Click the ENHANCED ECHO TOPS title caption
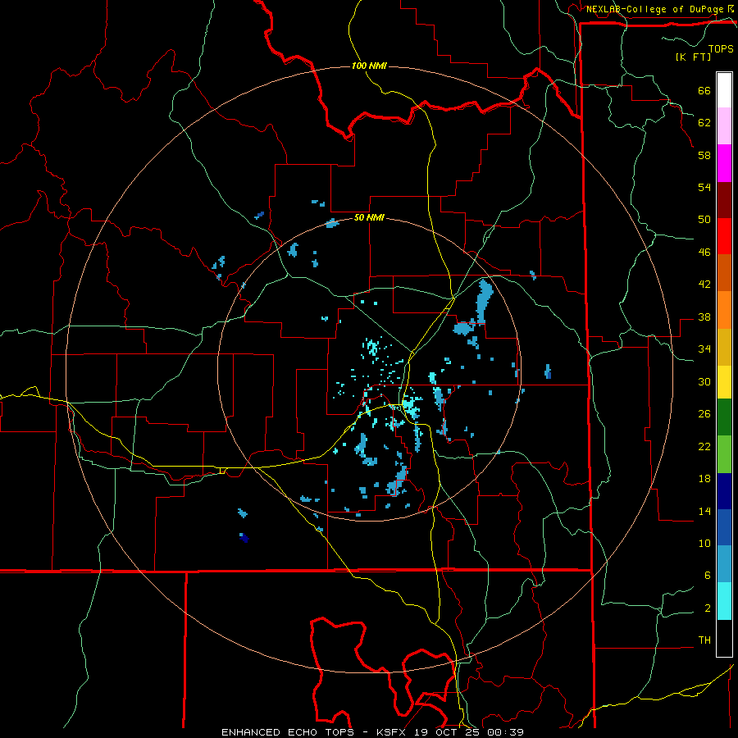The width and height of the screenshot is (738, 738). tap(288, 732)
